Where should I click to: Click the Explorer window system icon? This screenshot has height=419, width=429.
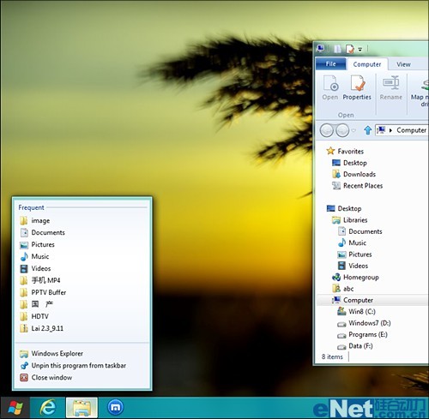pos(321,49)
